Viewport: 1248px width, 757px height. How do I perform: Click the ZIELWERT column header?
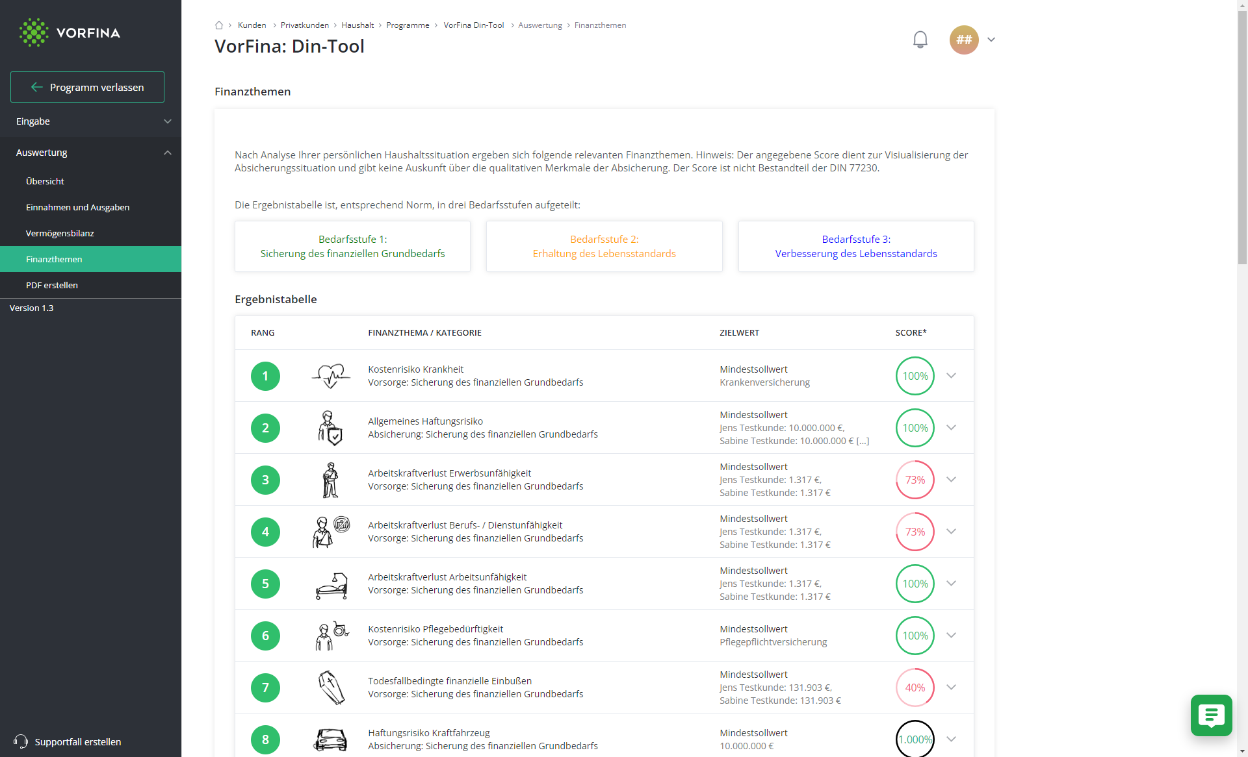point(739,332)
